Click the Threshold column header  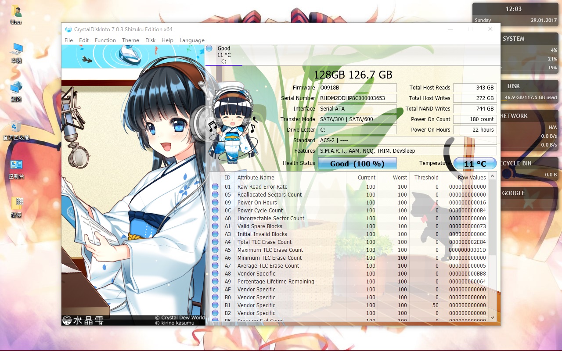425,178
